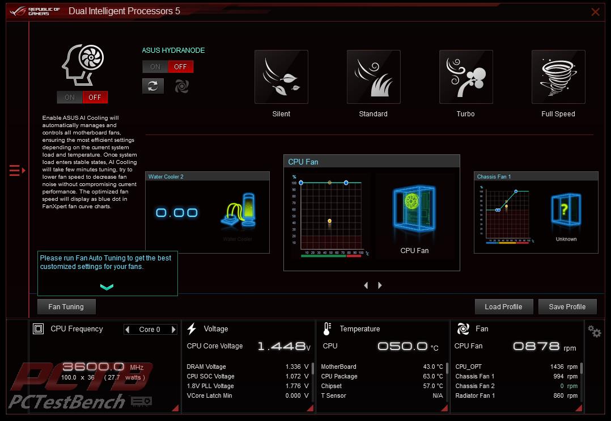
Task: Click the HYDRANODE refresh arrows icon
Action: click(x=153, y=86)
